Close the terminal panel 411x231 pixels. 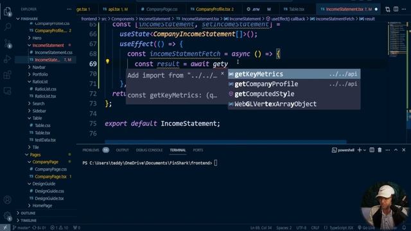point(404,150)
